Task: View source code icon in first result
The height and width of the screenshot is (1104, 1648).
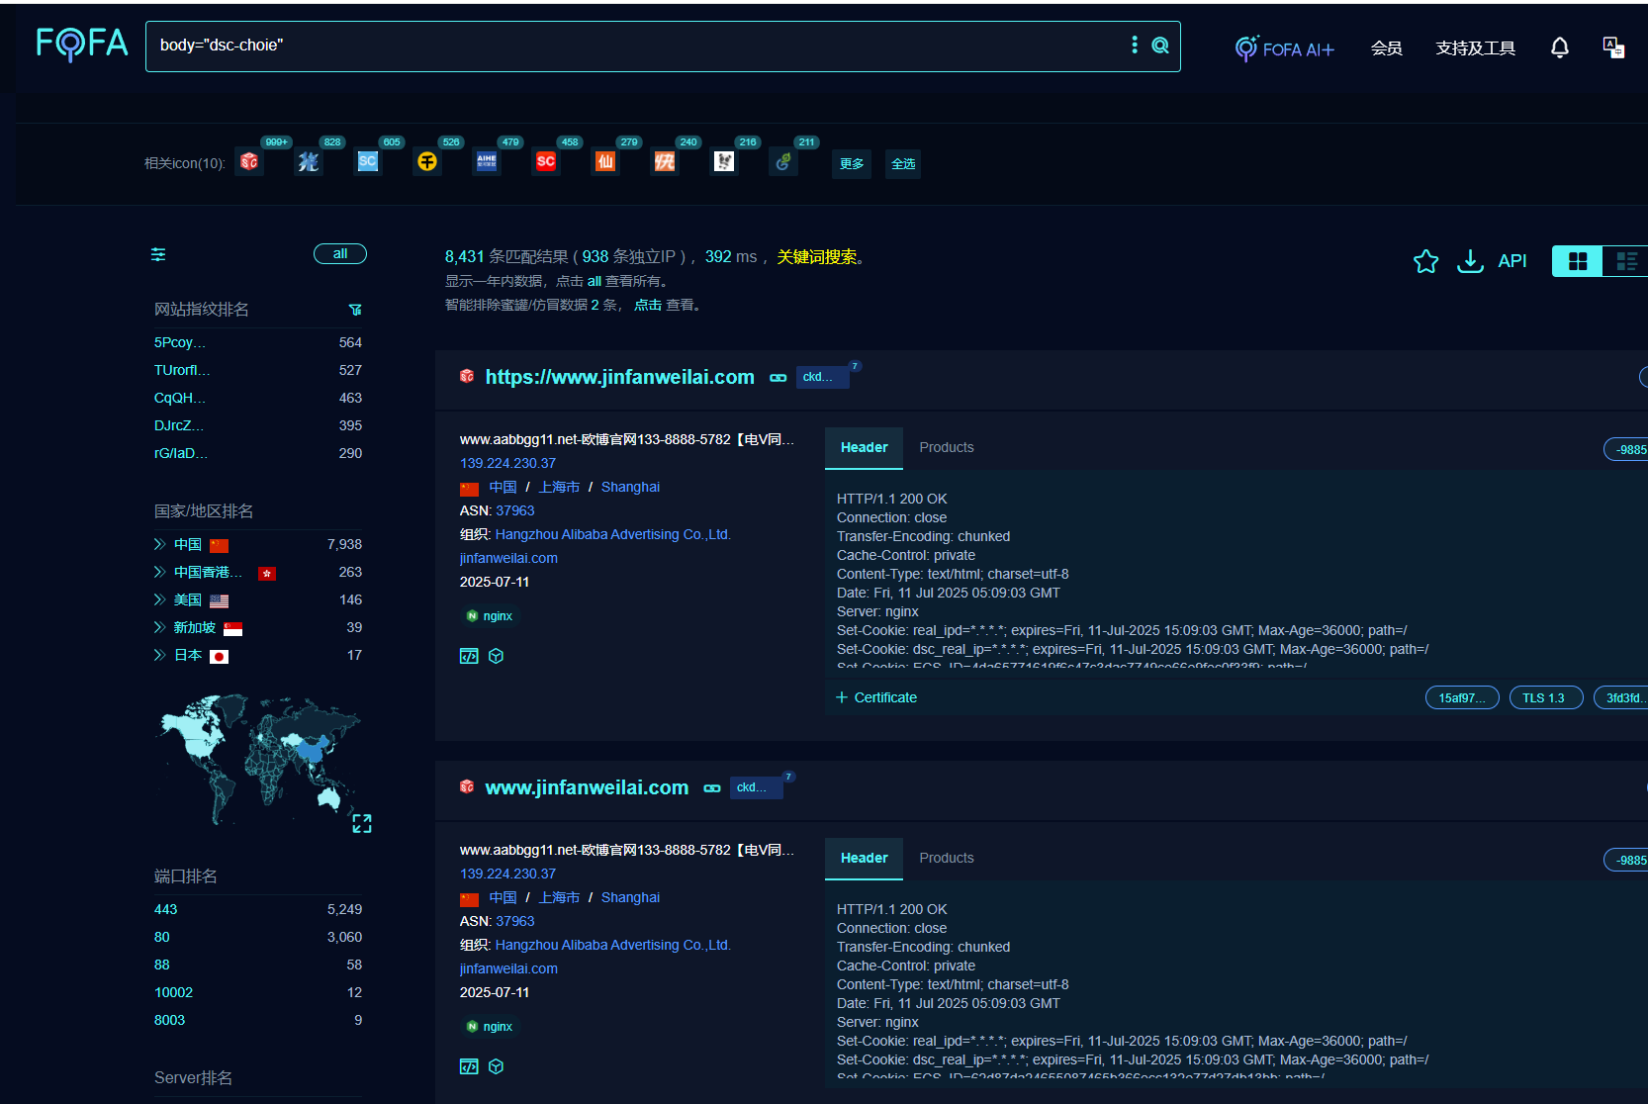Action: coord(469,656)
